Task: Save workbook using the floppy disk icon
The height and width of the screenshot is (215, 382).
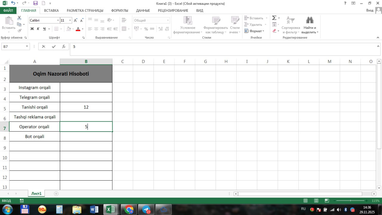Action: 35,3
